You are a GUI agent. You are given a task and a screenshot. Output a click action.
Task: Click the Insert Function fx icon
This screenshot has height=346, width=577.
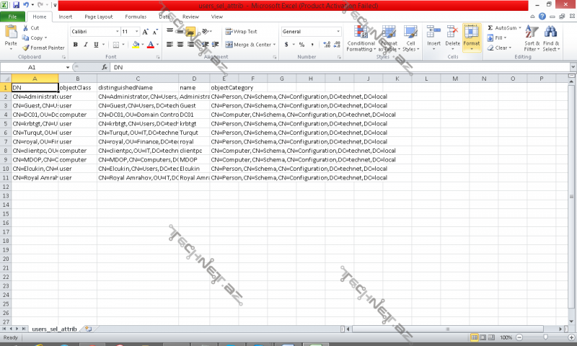[x=105, y=67]
